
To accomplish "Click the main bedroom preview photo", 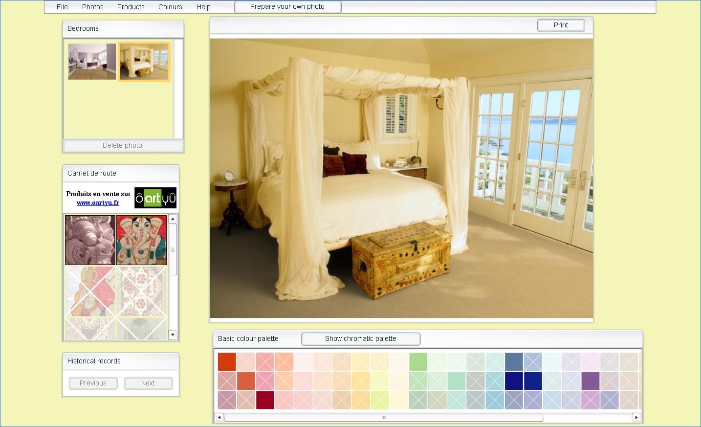I will tap(401, 179).
